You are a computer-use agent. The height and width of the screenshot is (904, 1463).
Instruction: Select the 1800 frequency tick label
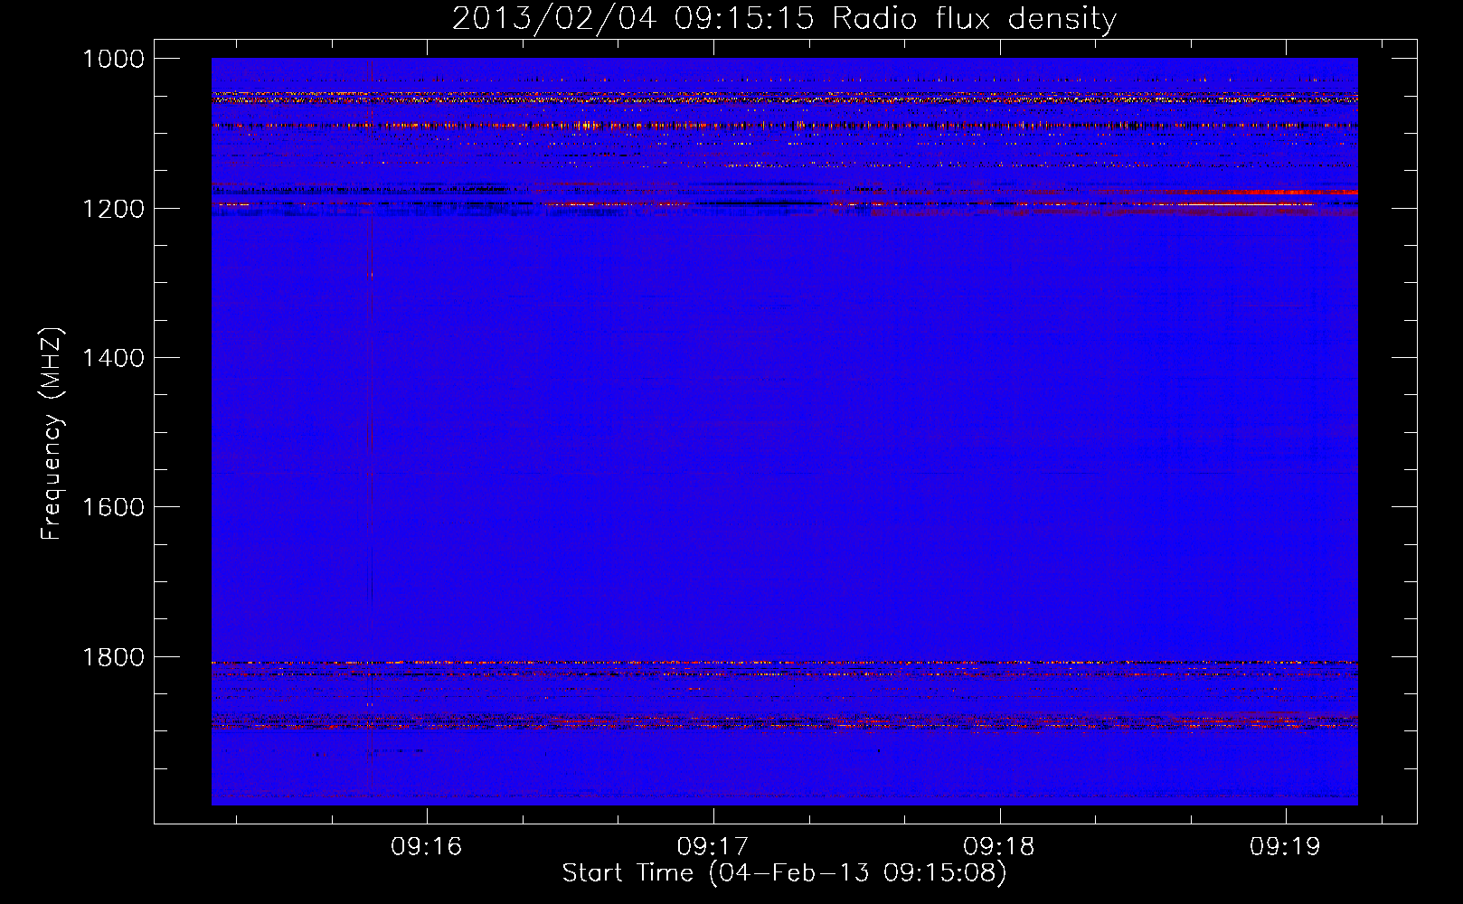click(x=113, y=657)
